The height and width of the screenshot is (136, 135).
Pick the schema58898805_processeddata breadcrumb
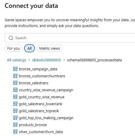[x=94, y=60]
